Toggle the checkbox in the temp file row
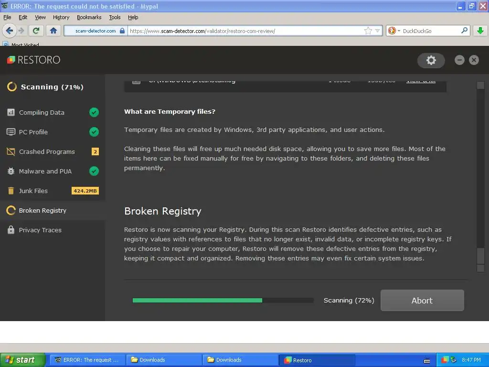 pyautogui.click(x=136, y=81)
